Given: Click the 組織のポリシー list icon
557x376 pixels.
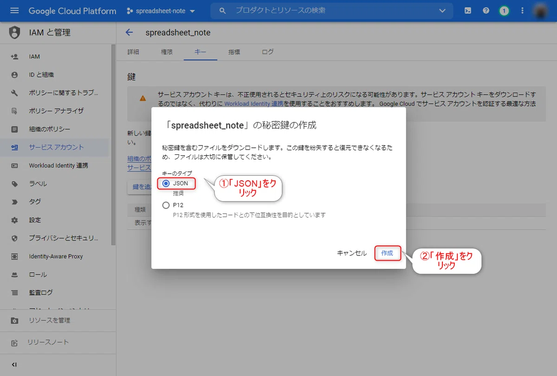Looking at the screenshot, I should click(14, 129).
